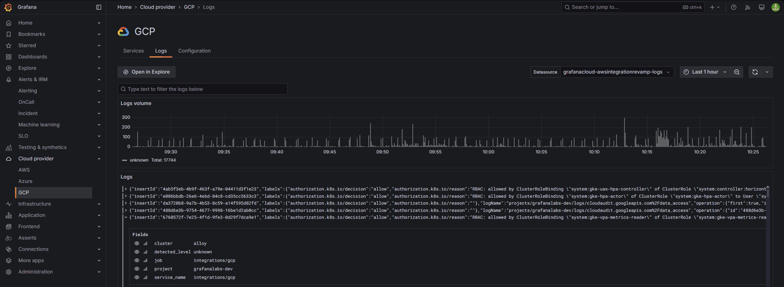Collapse the navigation sidebar panel
Image resolution: width=784 pixels, height=287 pixels.
tap(98, 7)
